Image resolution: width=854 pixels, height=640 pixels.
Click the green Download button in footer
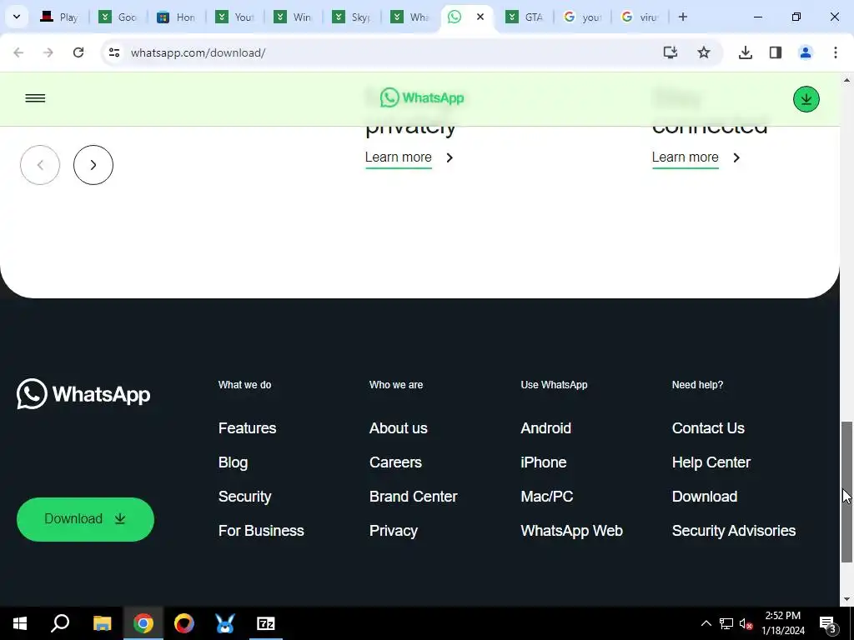[x=86, y=519]
